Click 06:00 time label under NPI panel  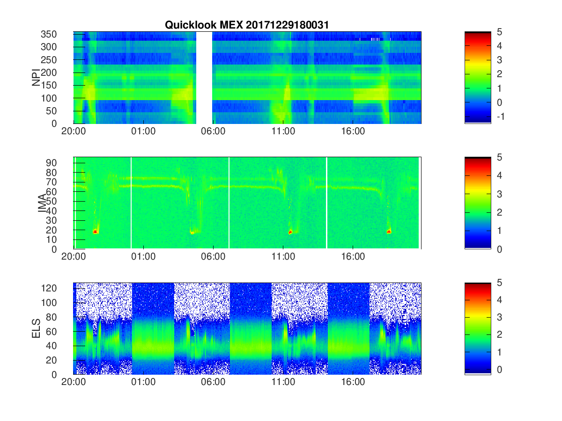point(213,131)
